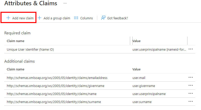Select the claims/surname claim entry

coord(99,102)
